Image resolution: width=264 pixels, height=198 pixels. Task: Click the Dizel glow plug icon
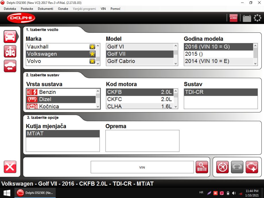coord(32,99)
